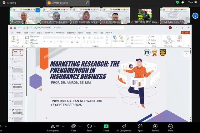
Task: Open the Zoom View dropdown
Action: pyautogui.click(x=192, y=2)
